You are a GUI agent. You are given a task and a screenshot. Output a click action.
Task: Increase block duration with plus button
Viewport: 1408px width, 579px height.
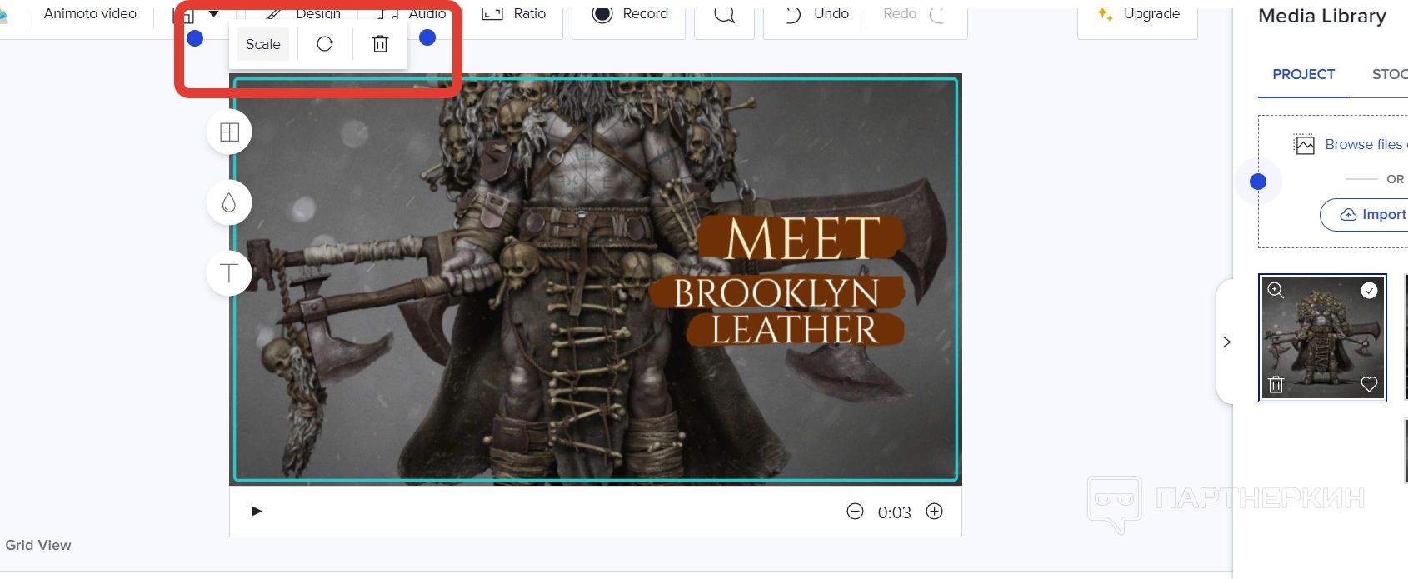click(935, 512)
